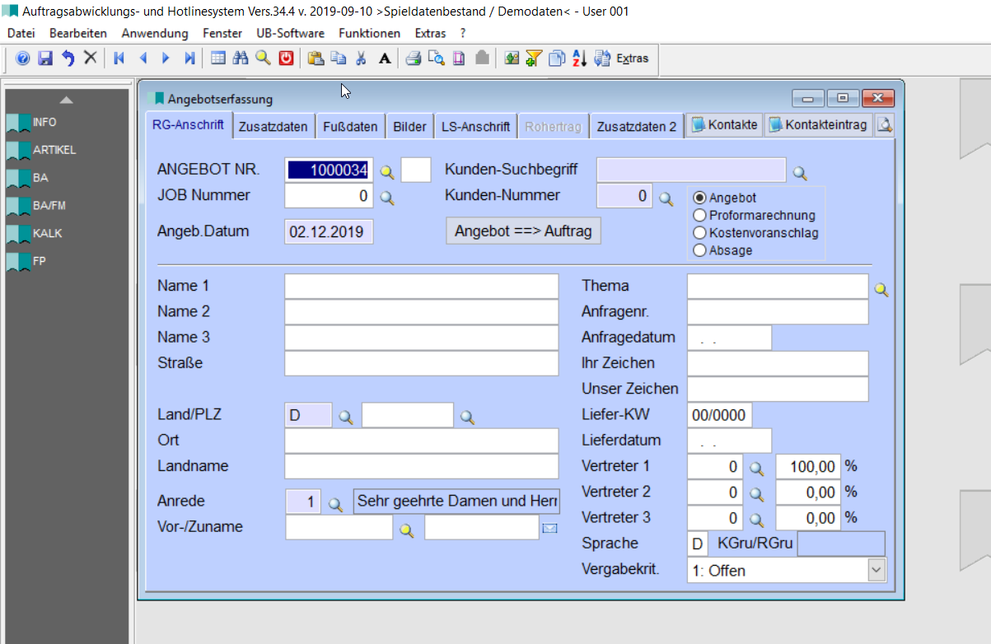The height and width of the screenshot is (644, 991).
Task: Open the LS-Anschrift tab
Action: (475, 127)
